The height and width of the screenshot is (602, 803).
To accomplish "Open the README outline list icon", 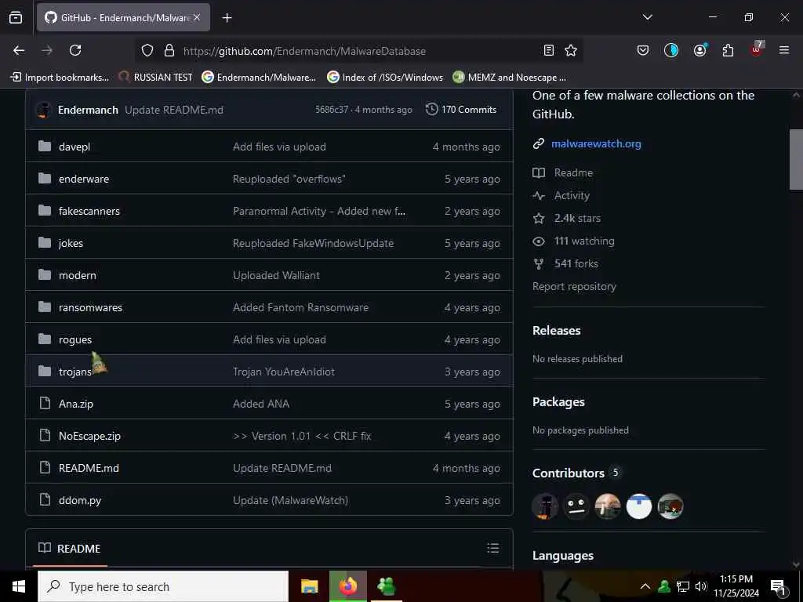I will click(493, 548).
